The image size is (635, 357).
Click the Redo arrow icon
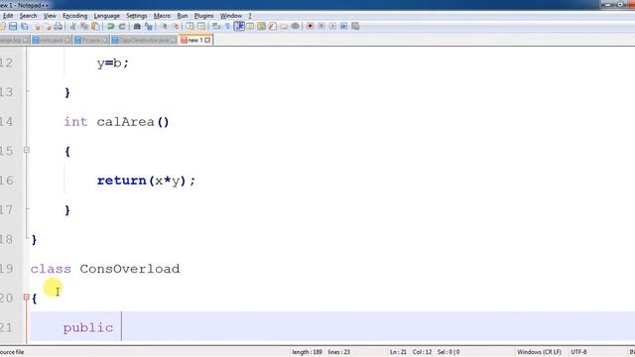[x=122, y=27]
